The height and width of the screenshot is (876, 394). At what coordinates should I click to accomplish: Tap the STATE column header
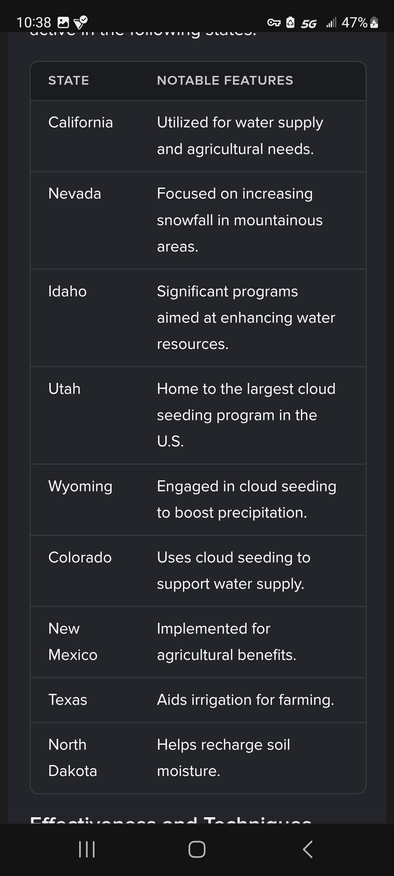[69, 80]
